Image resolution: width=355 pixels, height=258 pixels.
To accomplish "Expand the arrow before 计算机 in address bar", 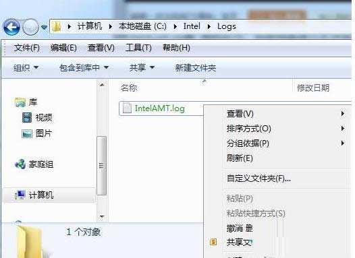I will [x=70, y=27].
